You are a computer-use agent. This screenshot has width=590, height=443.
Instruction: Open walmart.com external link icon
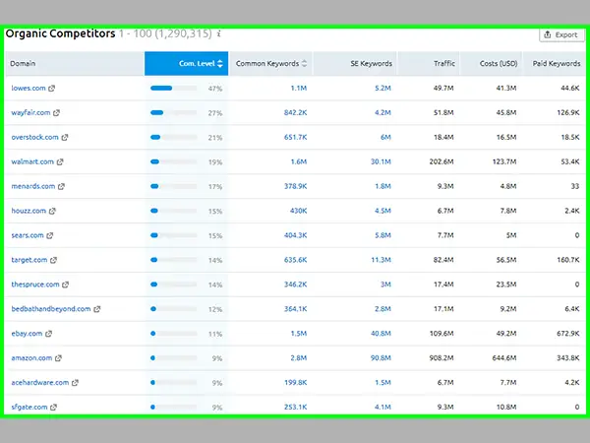click(x=60, y=161)
